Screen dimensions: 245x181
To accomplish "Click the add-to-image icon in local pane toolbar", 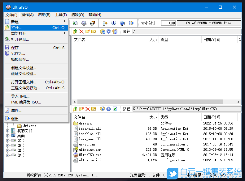I will pyautogui.click(x=103, y=109).
